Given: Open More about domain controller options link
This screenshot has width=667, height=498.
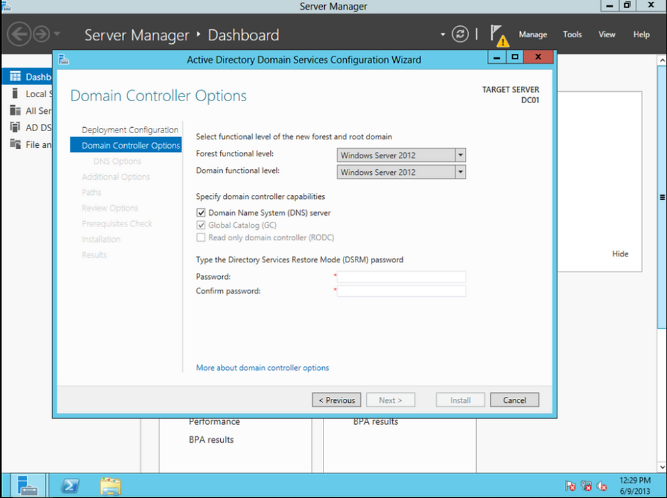Looking at the screenshot, I should click(262, 368).
